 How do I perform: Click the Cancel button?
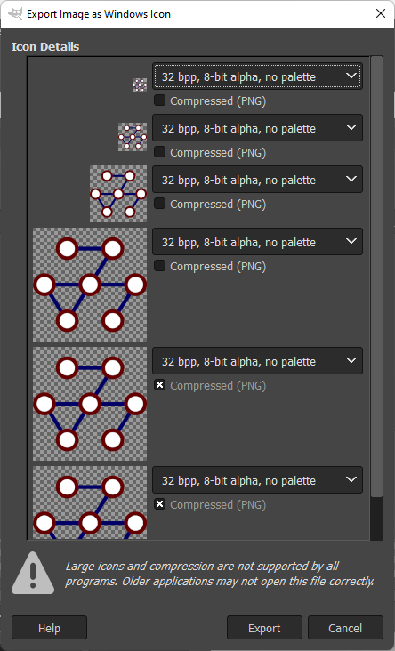pyautogui.click(x=345, y=628)
